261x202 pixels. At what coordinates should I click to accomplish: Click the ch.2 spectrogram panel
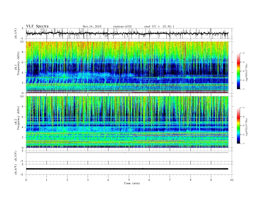point(127,122)
